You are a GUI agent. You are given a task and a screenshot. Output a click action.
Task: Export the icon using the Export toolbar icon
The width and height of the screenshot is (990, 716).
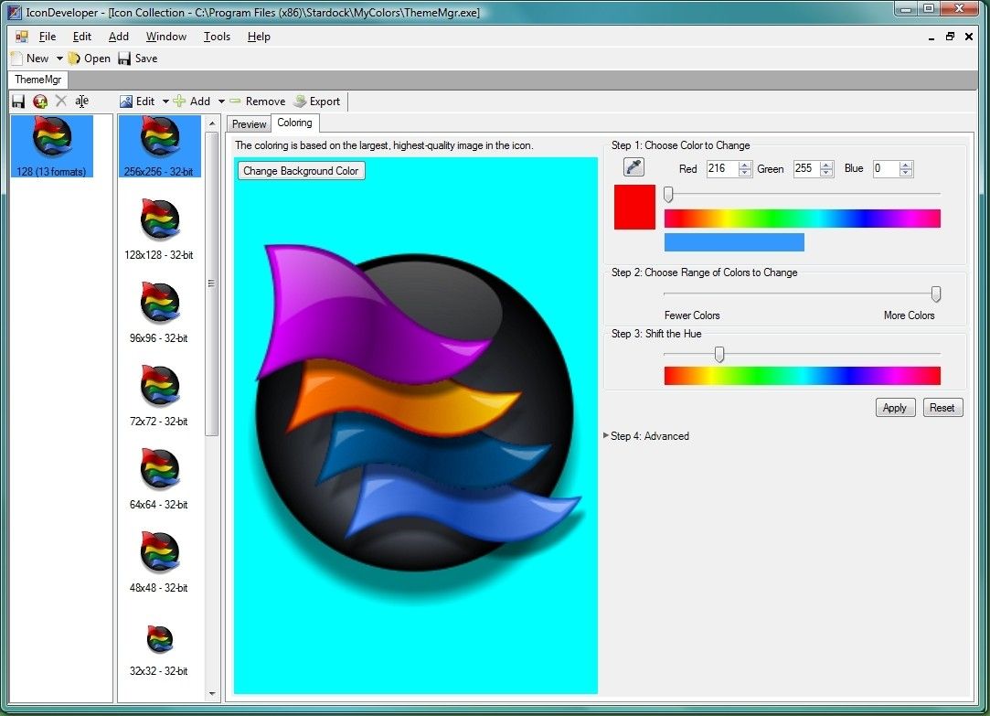click(x=317, y=101)
